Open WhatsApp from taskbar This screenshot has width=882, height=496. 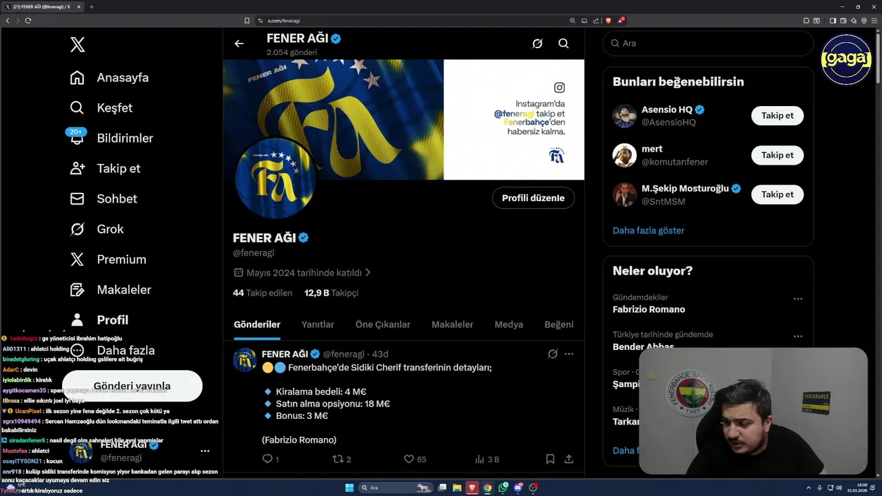(x=503, y=488)
